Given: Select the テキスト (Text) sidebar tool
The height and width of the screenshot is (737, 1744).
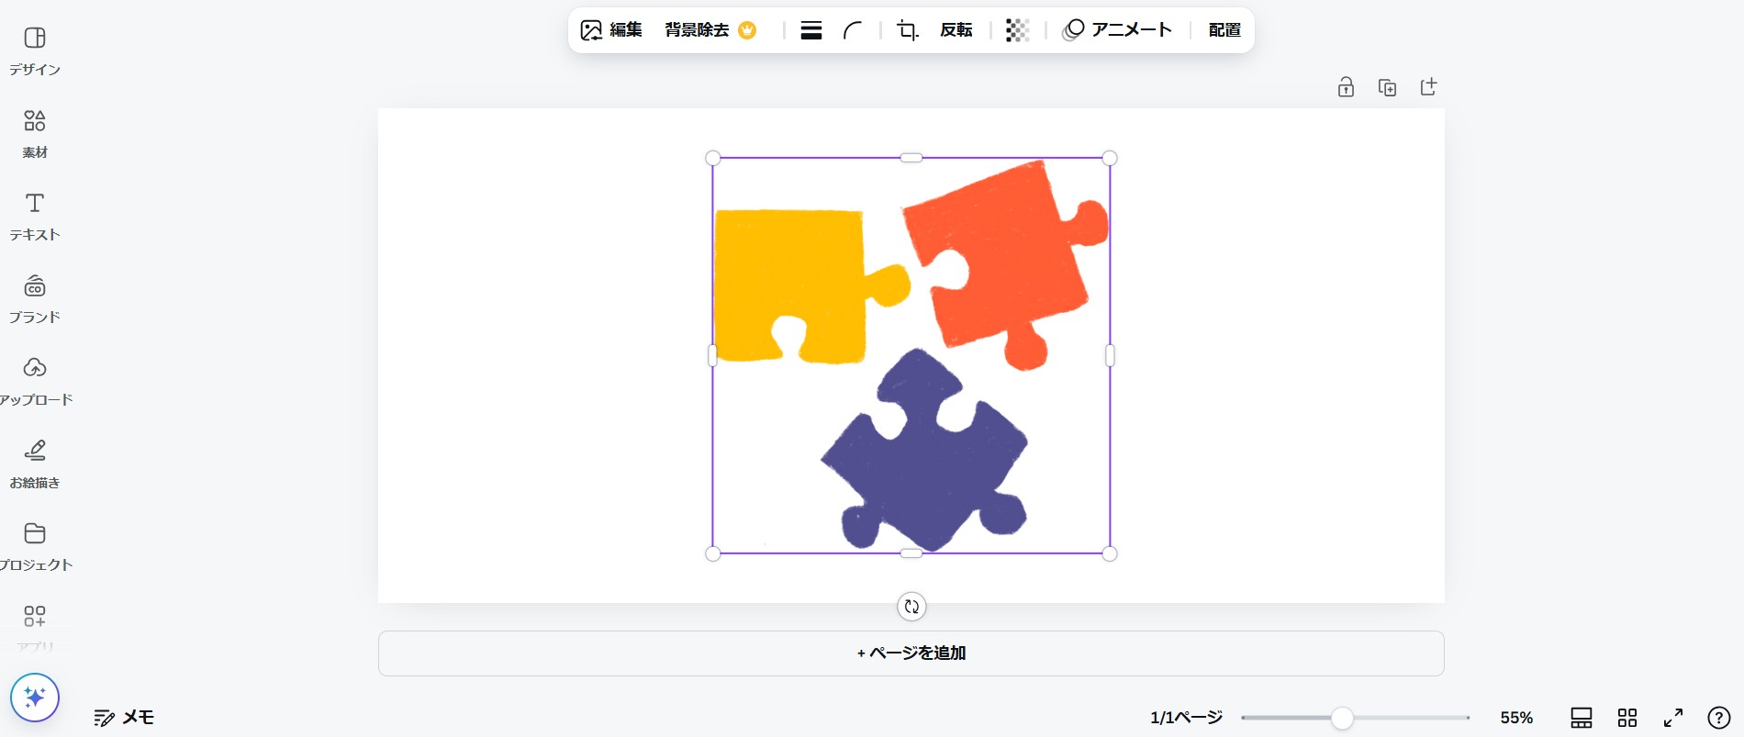Looking at the screenshot, I should pos(35,216).
